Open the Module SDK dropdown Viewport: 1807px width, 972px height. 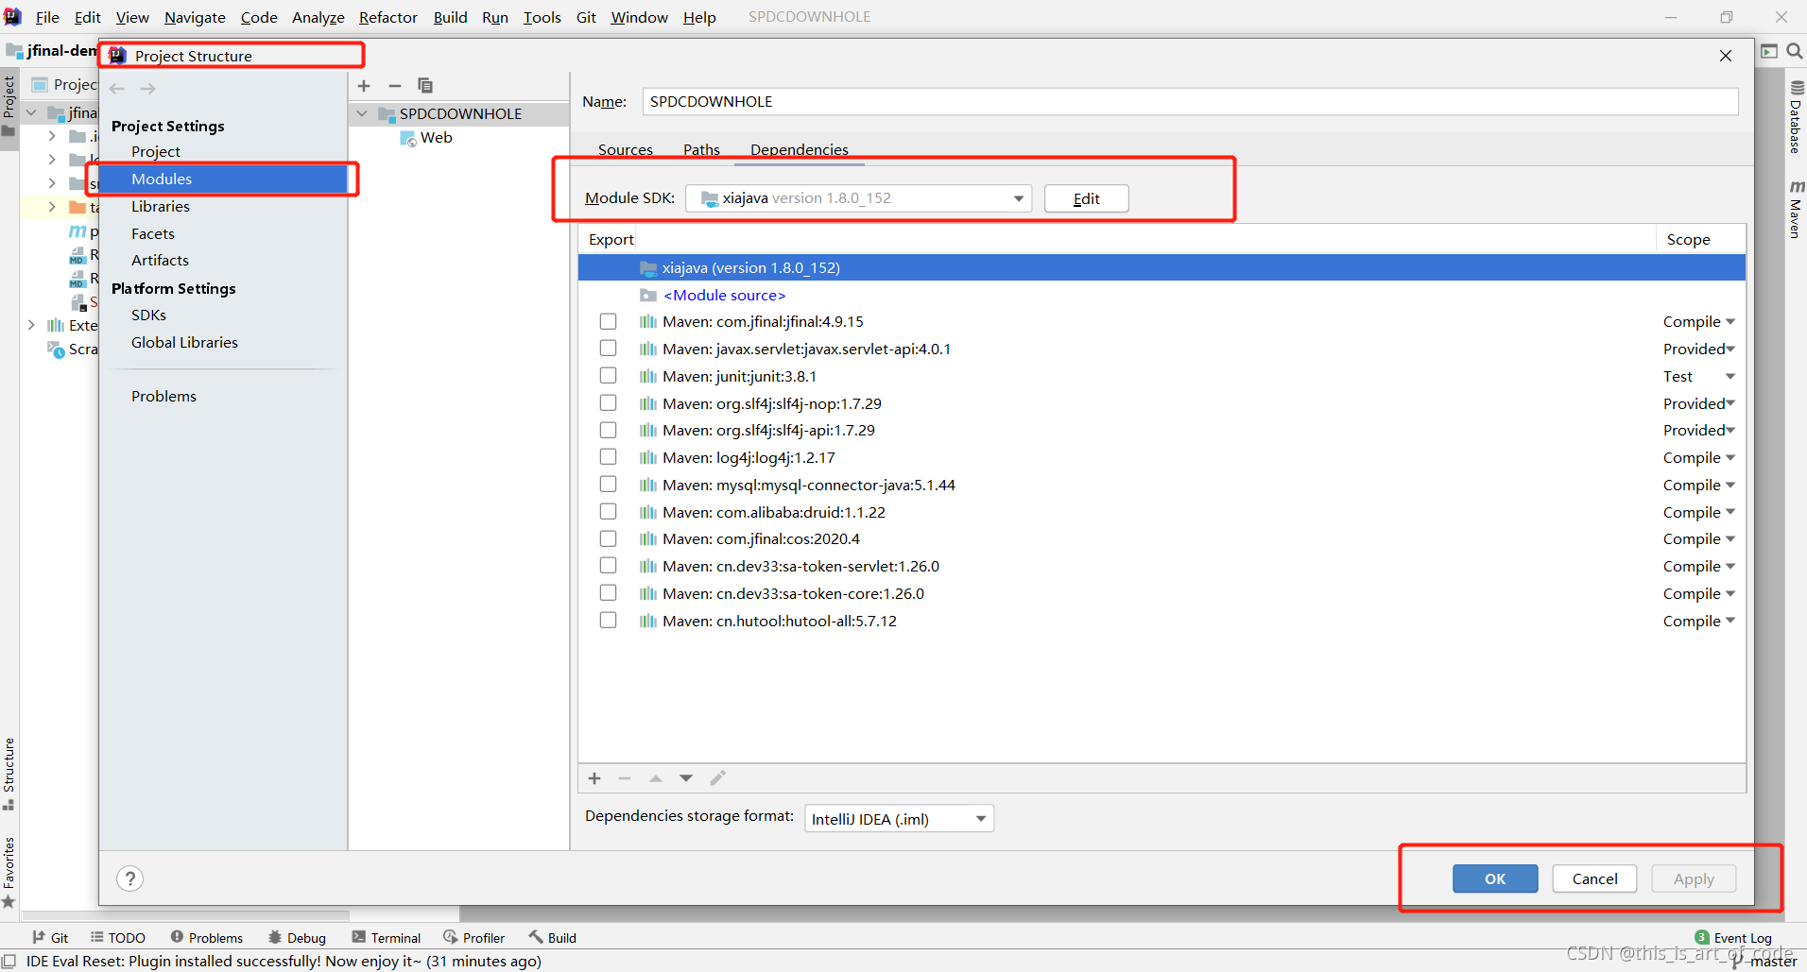tap(858, 198)
